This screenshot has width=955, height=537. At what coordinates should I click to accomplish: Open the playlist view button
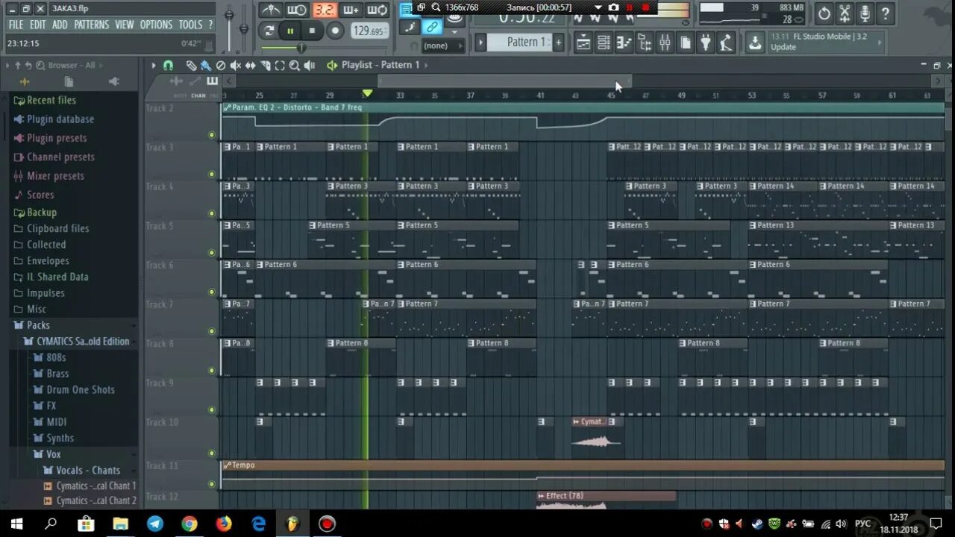(x=583, y=43)
